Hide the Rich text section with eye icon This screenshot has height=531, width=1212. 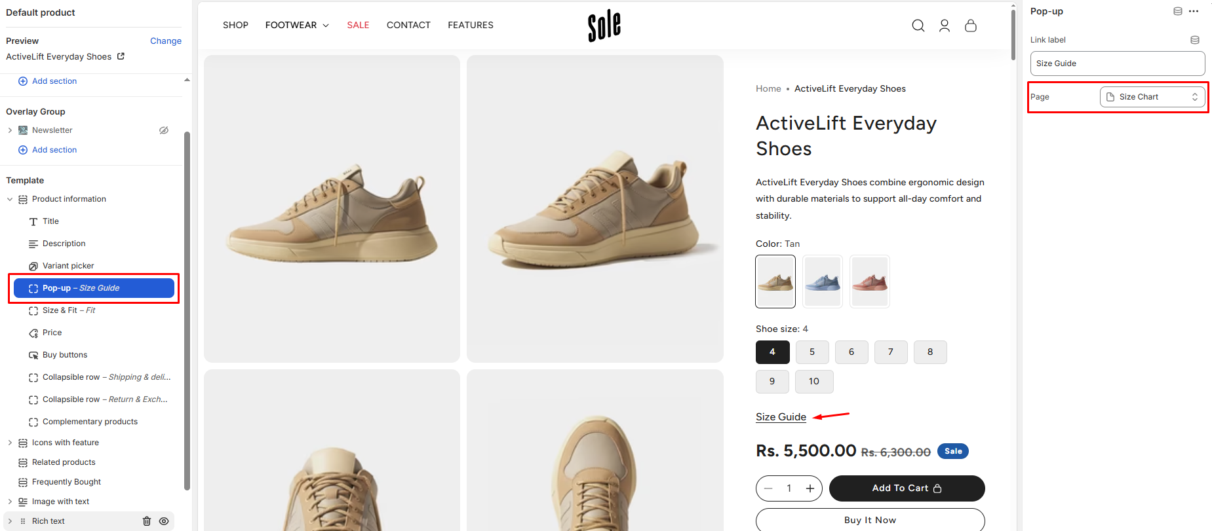[x=164, y=521]
